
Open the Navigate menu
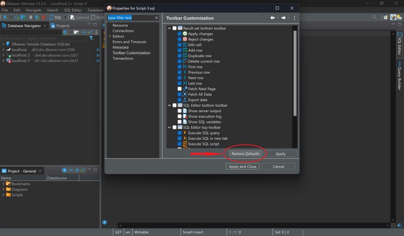click(34, 10)
